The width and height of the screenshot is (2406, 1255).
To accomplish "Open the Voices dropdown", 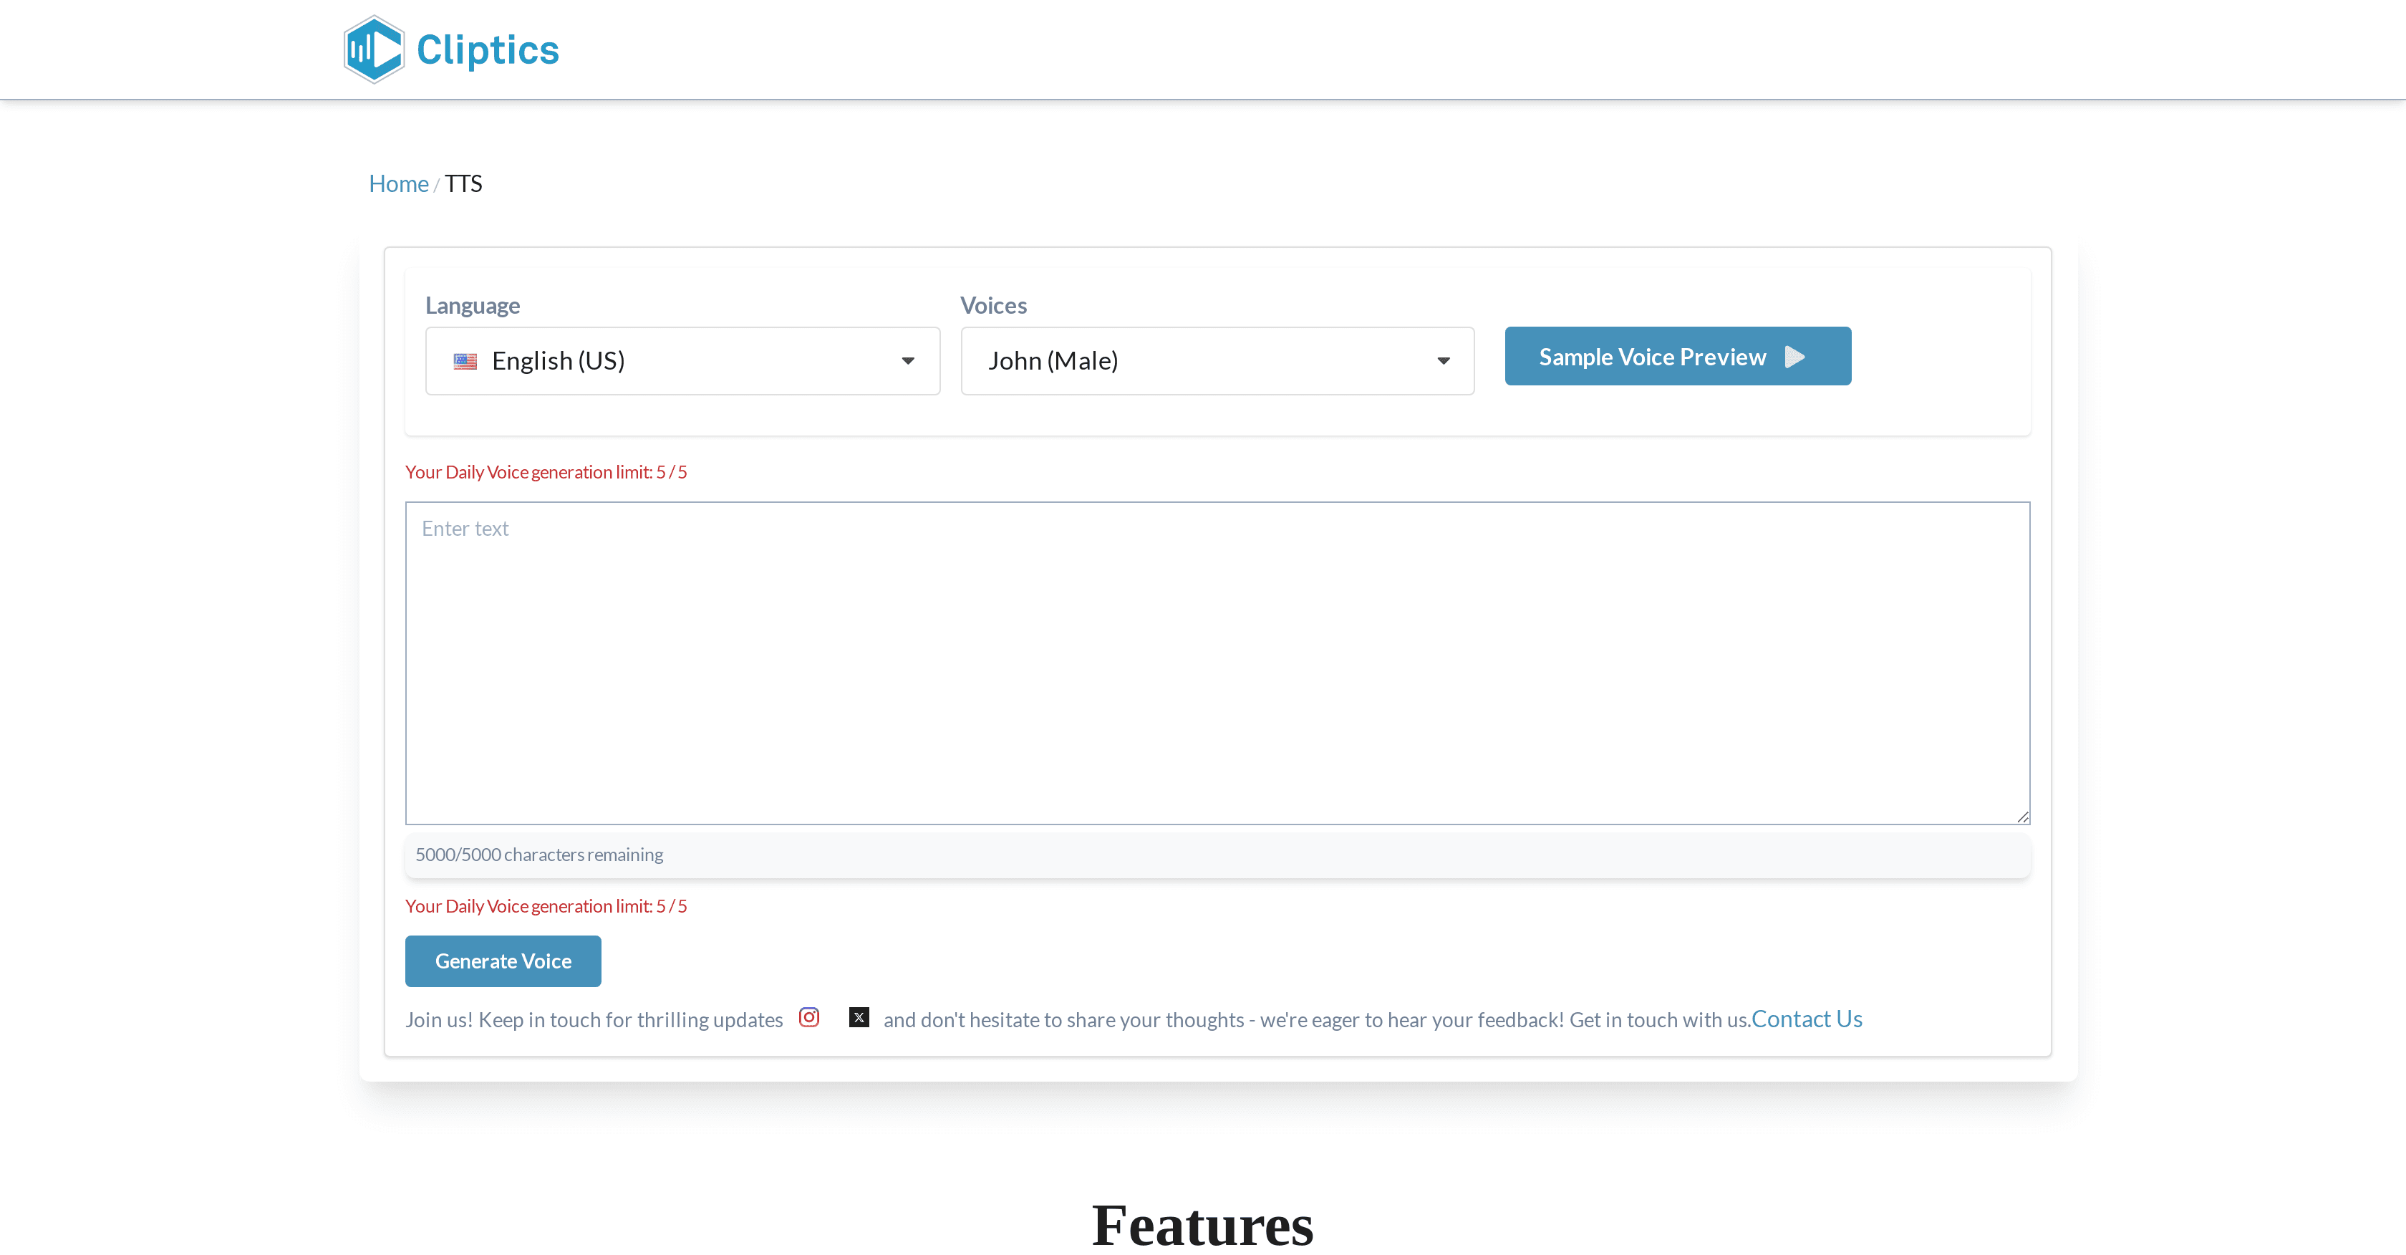I will [x=1216, y=361].
